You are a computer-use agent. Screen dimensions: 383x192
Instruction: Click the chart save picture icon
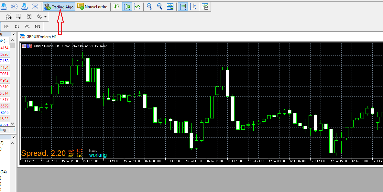[x=205, y=7]
